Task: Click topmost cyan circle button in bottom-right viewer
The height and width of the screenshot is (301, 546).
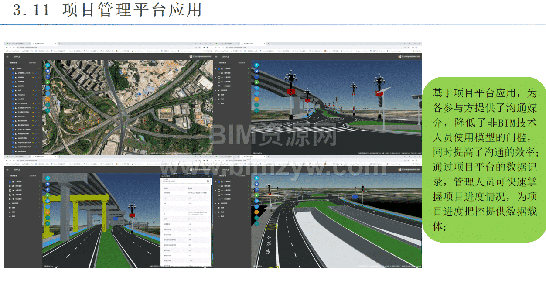Action: coord(257,178)
